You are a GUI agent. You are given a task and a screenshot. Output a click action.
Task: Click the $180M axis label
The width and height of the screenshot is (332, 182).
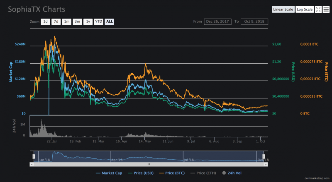click(x=20, y=62)
